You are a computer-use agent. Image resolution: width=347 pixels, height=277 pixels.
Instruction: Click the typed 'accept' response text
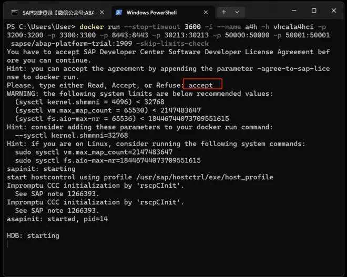tap(200, 85)
